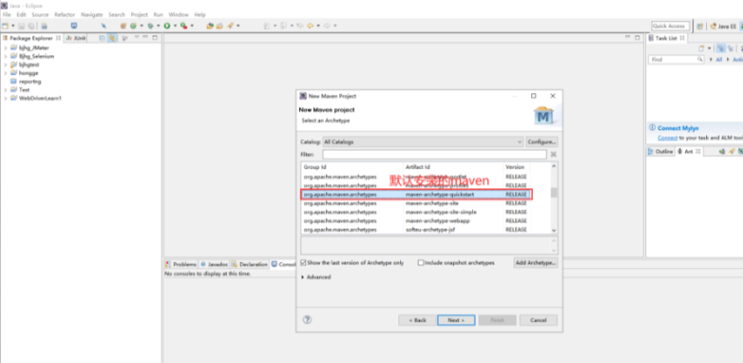
Task: Switch to the Declaration tab
Action: (250, 265)
